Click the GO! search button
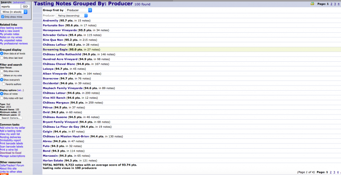 pos(26,6)
